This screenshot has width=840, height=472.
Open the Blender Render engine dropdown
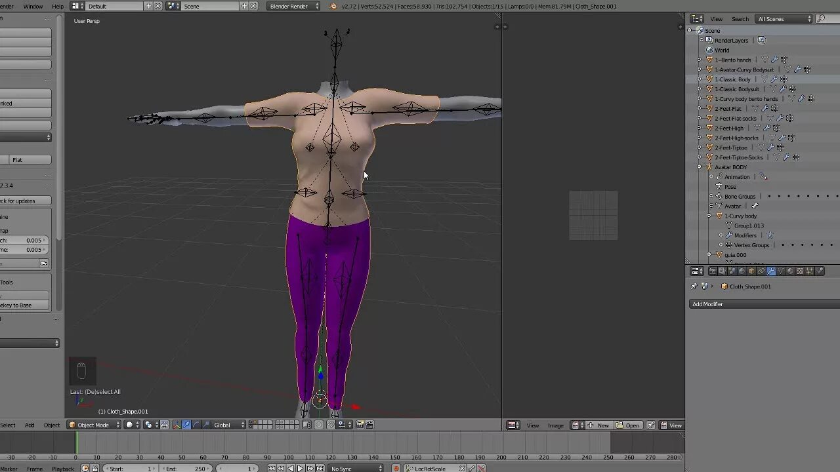pos(293,6)
